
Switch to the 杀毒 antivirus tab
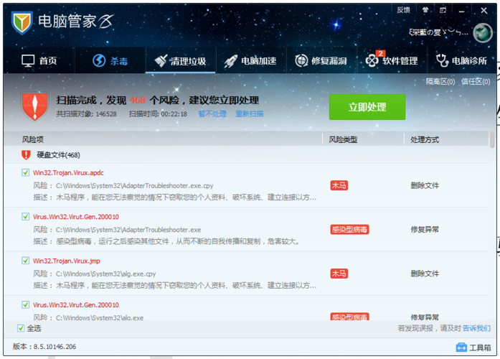pyautogui.click(x=110, y=60)
